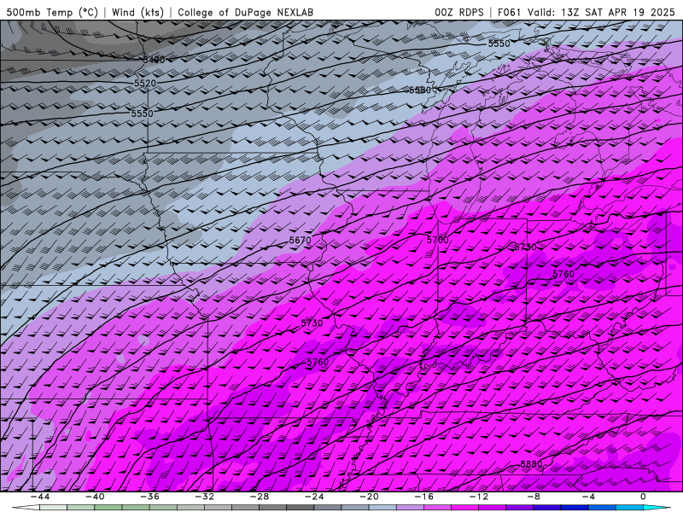Click the -20 color scale label

point(369,497)
